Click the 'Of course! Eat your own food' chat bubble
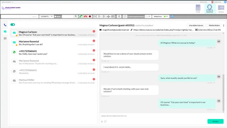The height and width of the screenshot is (128, 227). point(187,103)
